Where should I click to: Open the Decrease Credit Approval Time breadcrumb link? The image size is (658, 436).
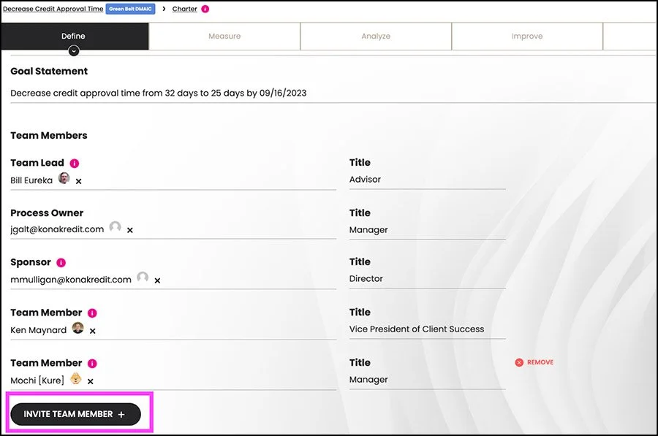(53, 9)
